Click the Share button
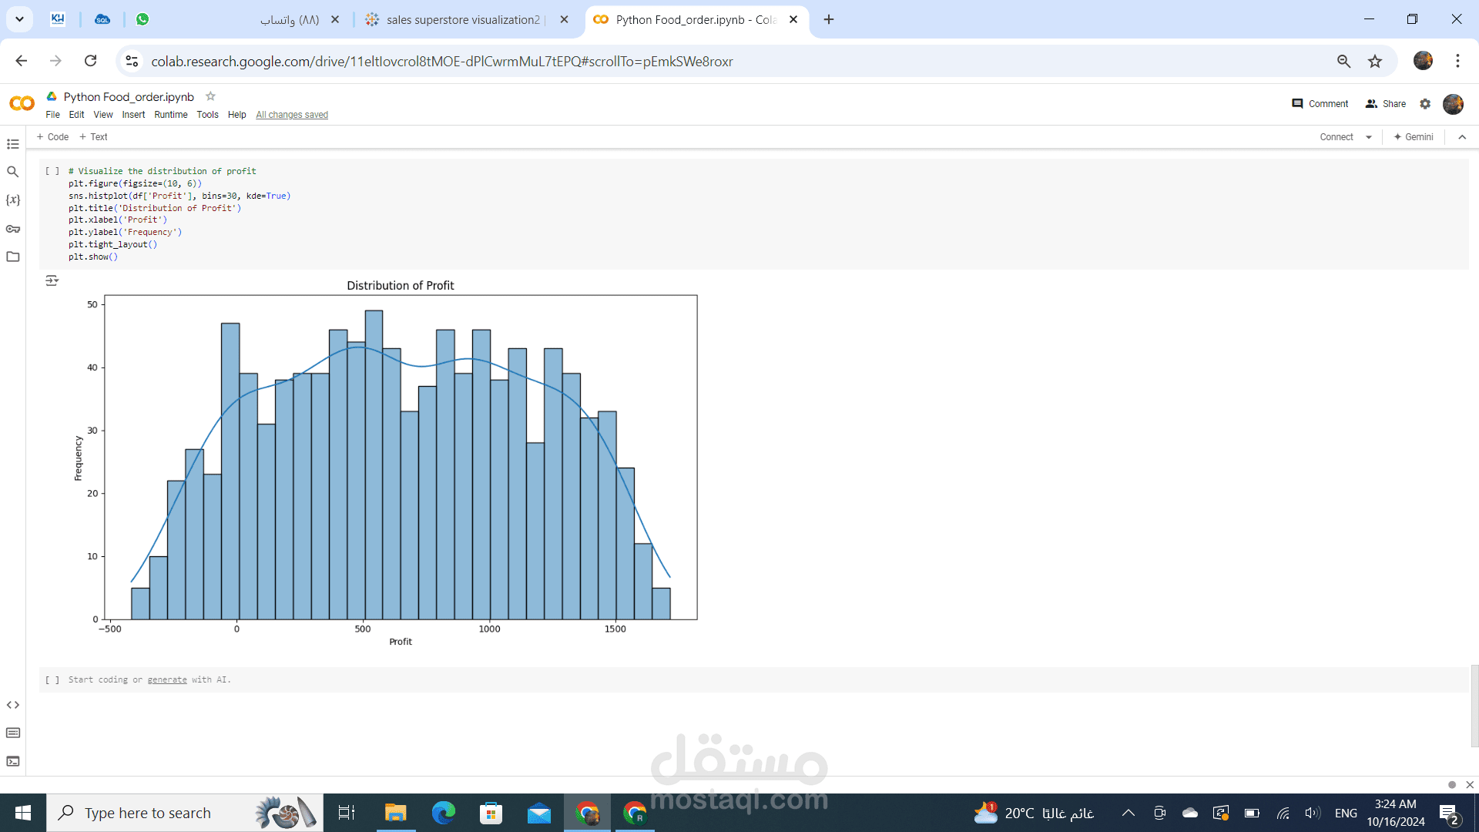1479x832 pixels. pos(1386,104)
